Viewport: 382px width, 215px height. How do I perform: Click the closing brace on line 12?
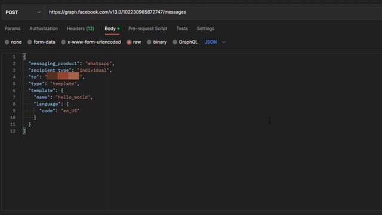(x=24, y=131)
